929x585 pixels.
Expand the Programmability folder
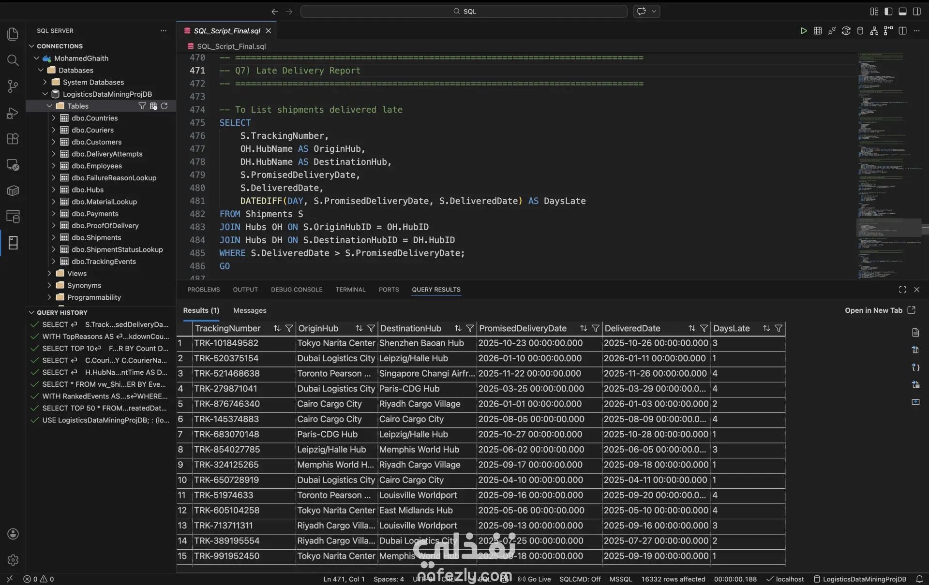[x=49, y=297]
